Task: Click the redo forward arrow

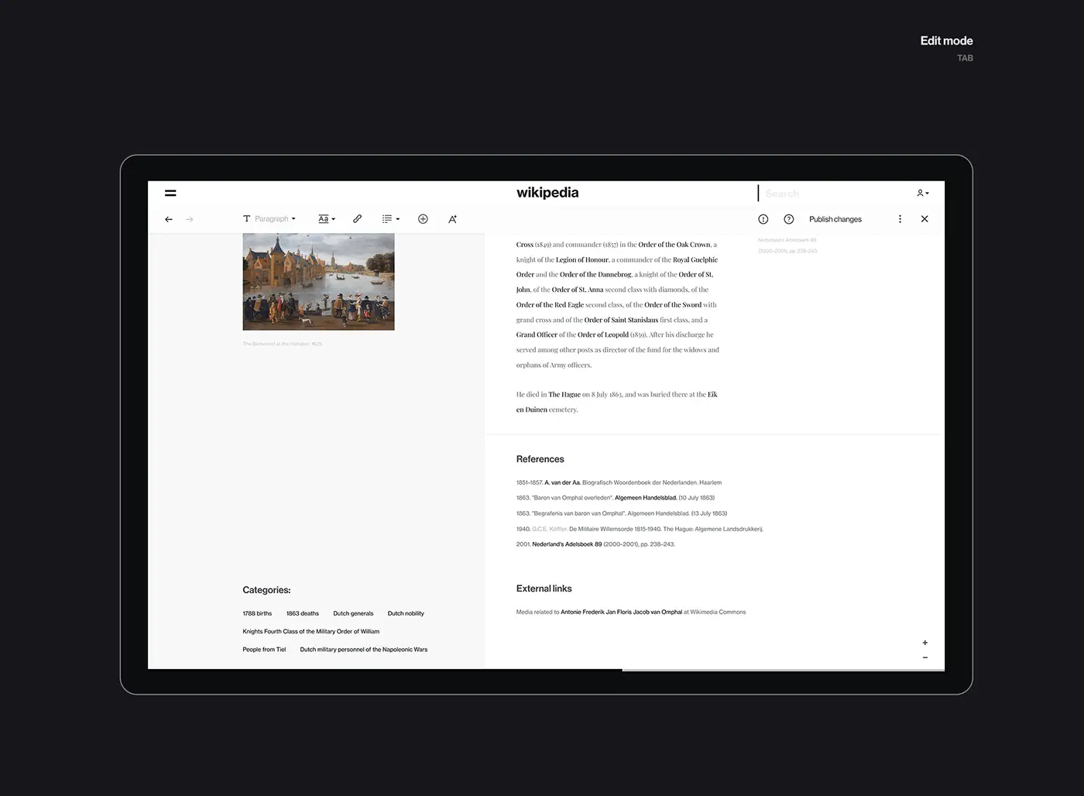Action: click(190, 219)
